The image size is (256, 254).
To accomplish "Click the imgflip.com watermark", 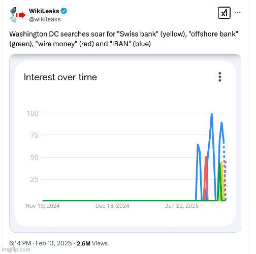I will [x=16, y=249].
